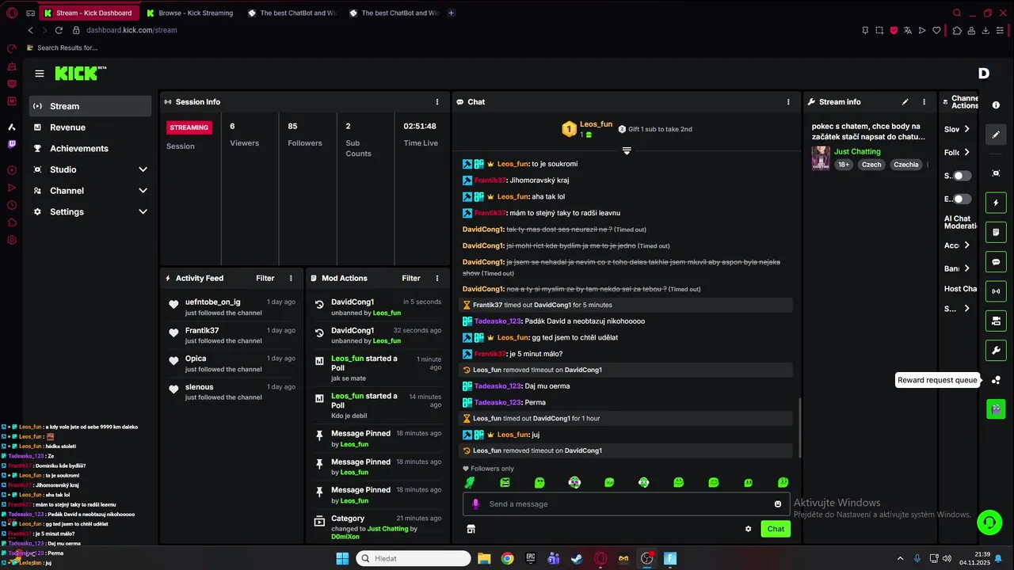Click the camera widget icon in right rail
The width and height of the screenshot is (1014, 570).
[996, 321]
